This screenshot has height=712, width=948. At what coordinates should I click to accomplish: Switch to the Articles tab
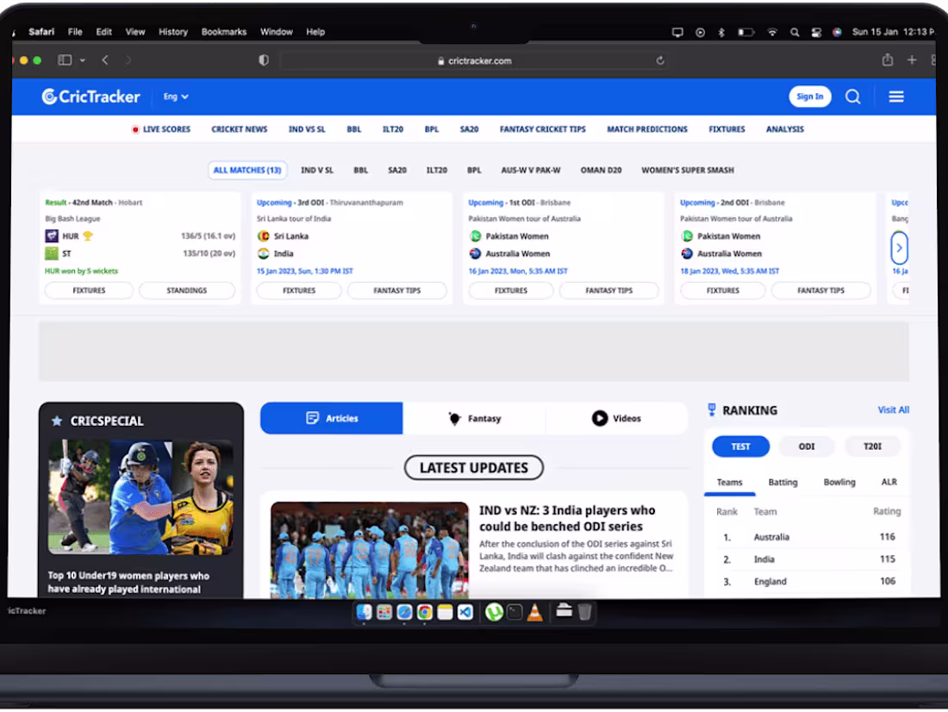tap(331, 418)
